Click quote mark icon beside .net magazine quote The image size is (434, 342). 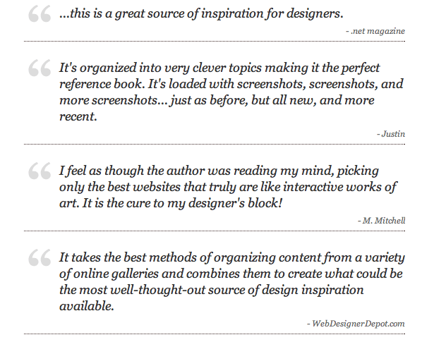pos(40,14)
